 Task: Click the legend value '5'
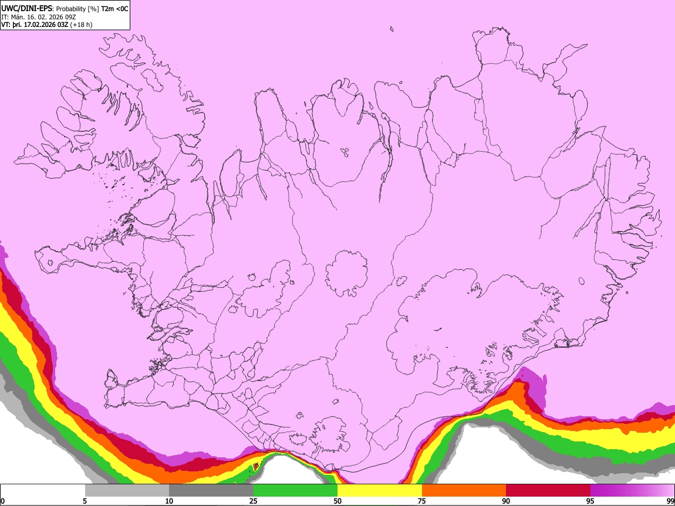pyautogui.click(x=85, y=501)
